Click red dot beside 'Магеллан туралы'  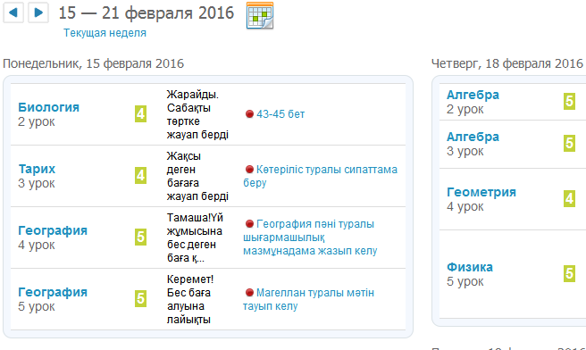(249, 293)
